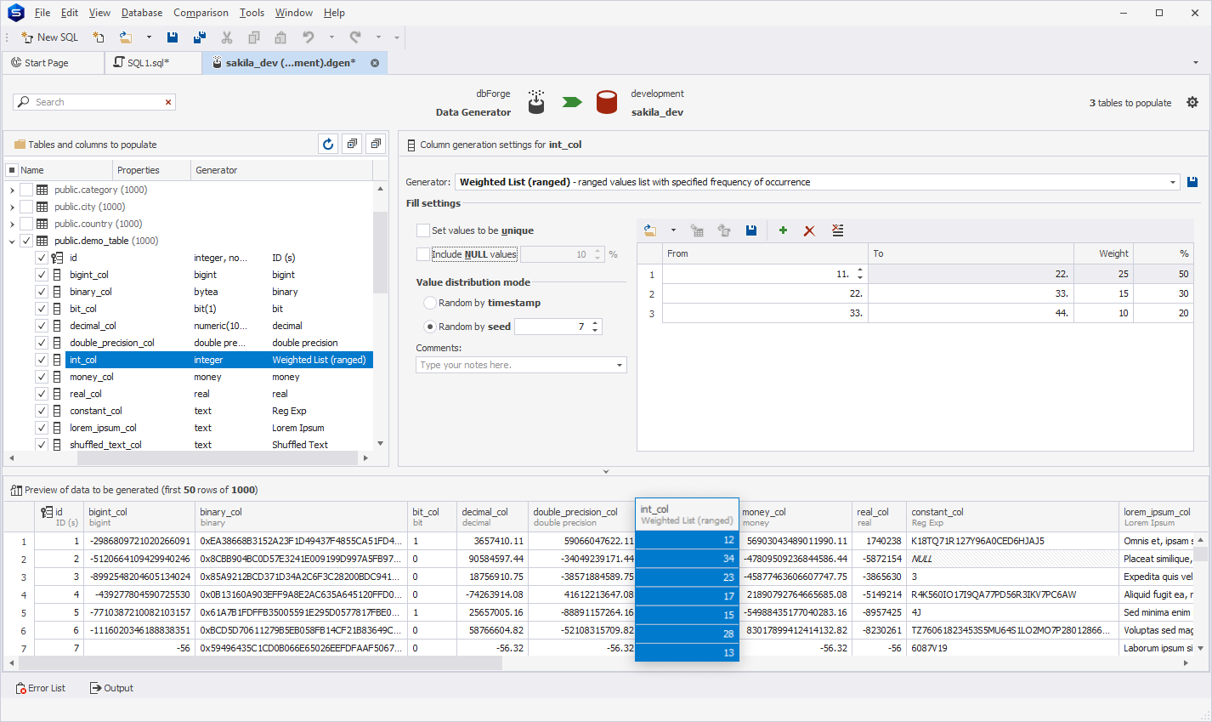Screen dimensions: 1212x722
Task: Click the Load list icon in weight toolbar
Action: 650,230
